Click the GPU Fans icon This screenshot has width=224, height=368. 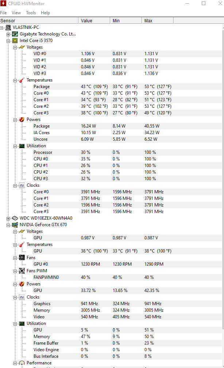coord(22,258)
